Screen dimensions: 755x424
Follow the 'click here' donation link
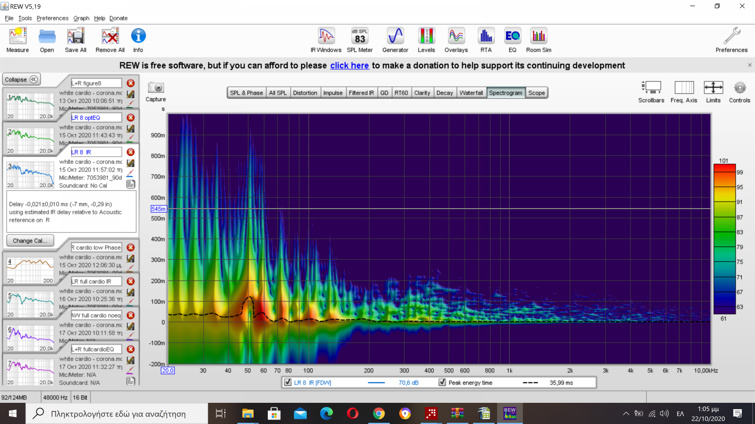[x=349, y=66]
